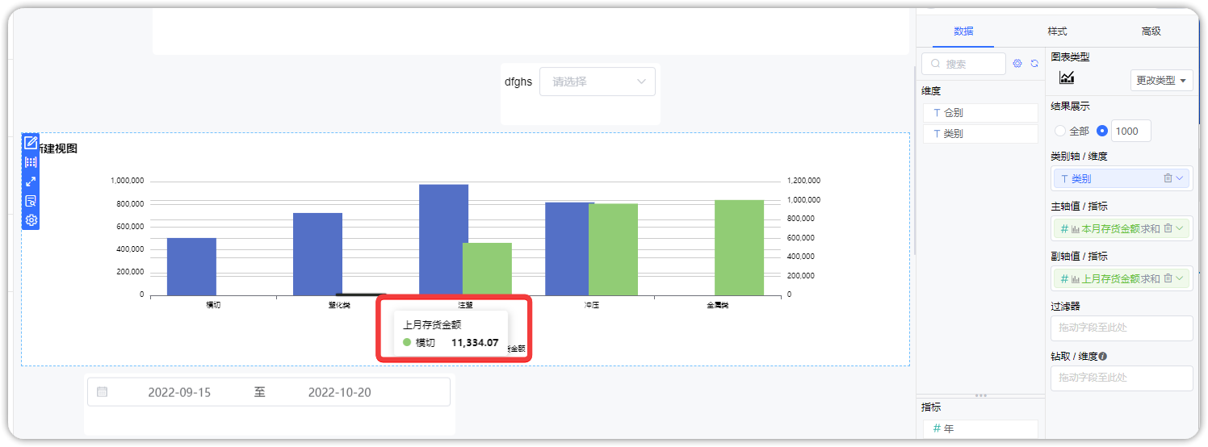1208x447 pixels.
Task: Click the 横切 axis label
Action: [x=213, y=305]
